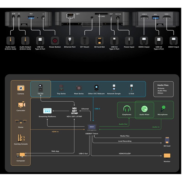Click the 'NDI & SRT & RTMP' caption
The image size is (182, 182).
pyautogui.click(x=74, y=116)
